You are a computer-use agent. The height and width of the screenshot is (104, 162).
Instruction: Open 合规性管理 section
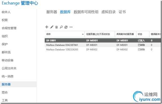click(x=9, y=28)
